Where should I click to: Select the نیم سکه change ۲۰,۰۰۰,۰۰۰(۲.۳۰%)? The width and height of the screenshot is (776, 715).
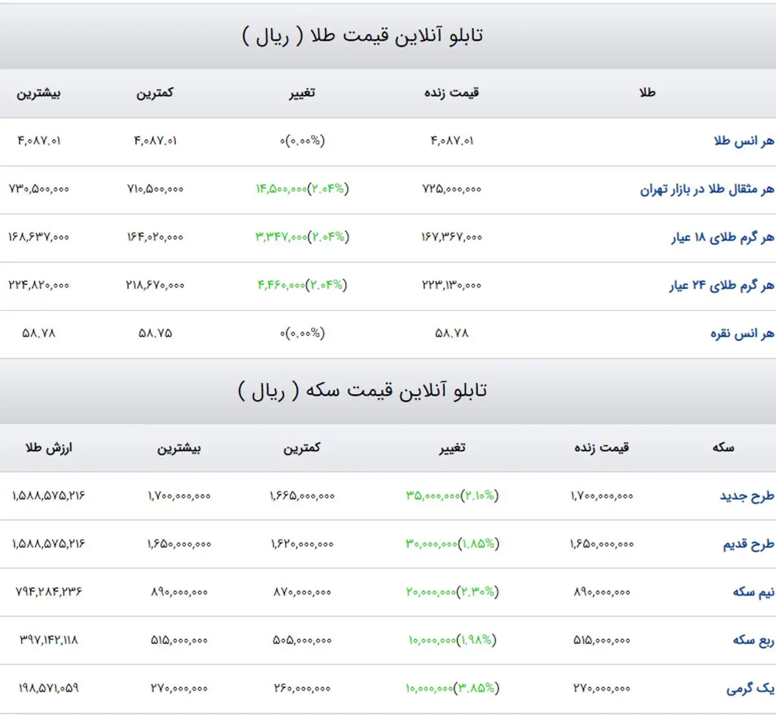pyautogui.click(x=452, y=592)
